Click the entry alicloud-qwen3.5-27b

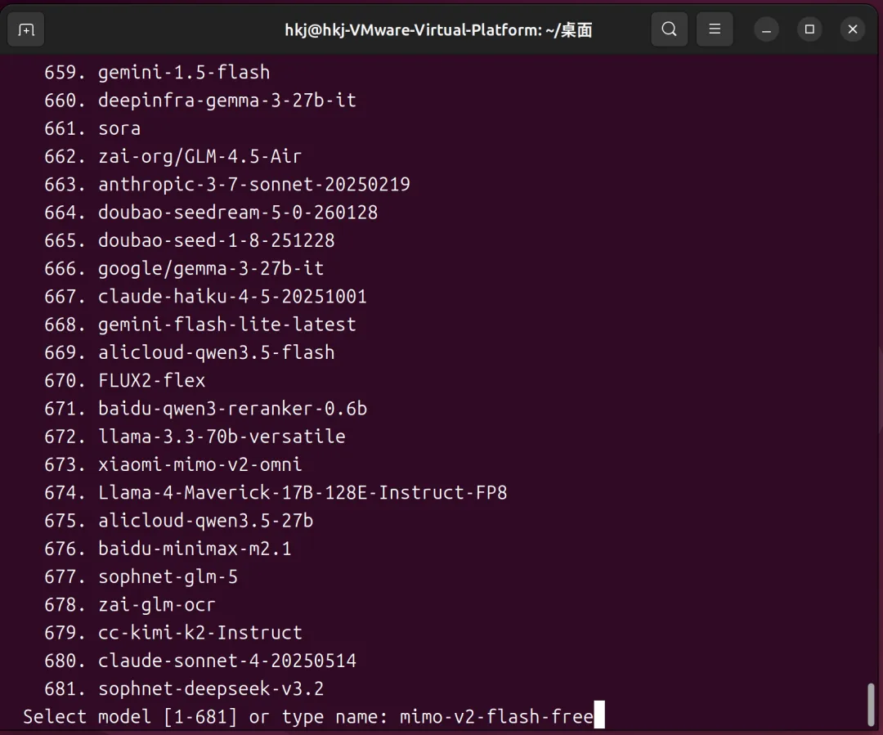[205, 521]
